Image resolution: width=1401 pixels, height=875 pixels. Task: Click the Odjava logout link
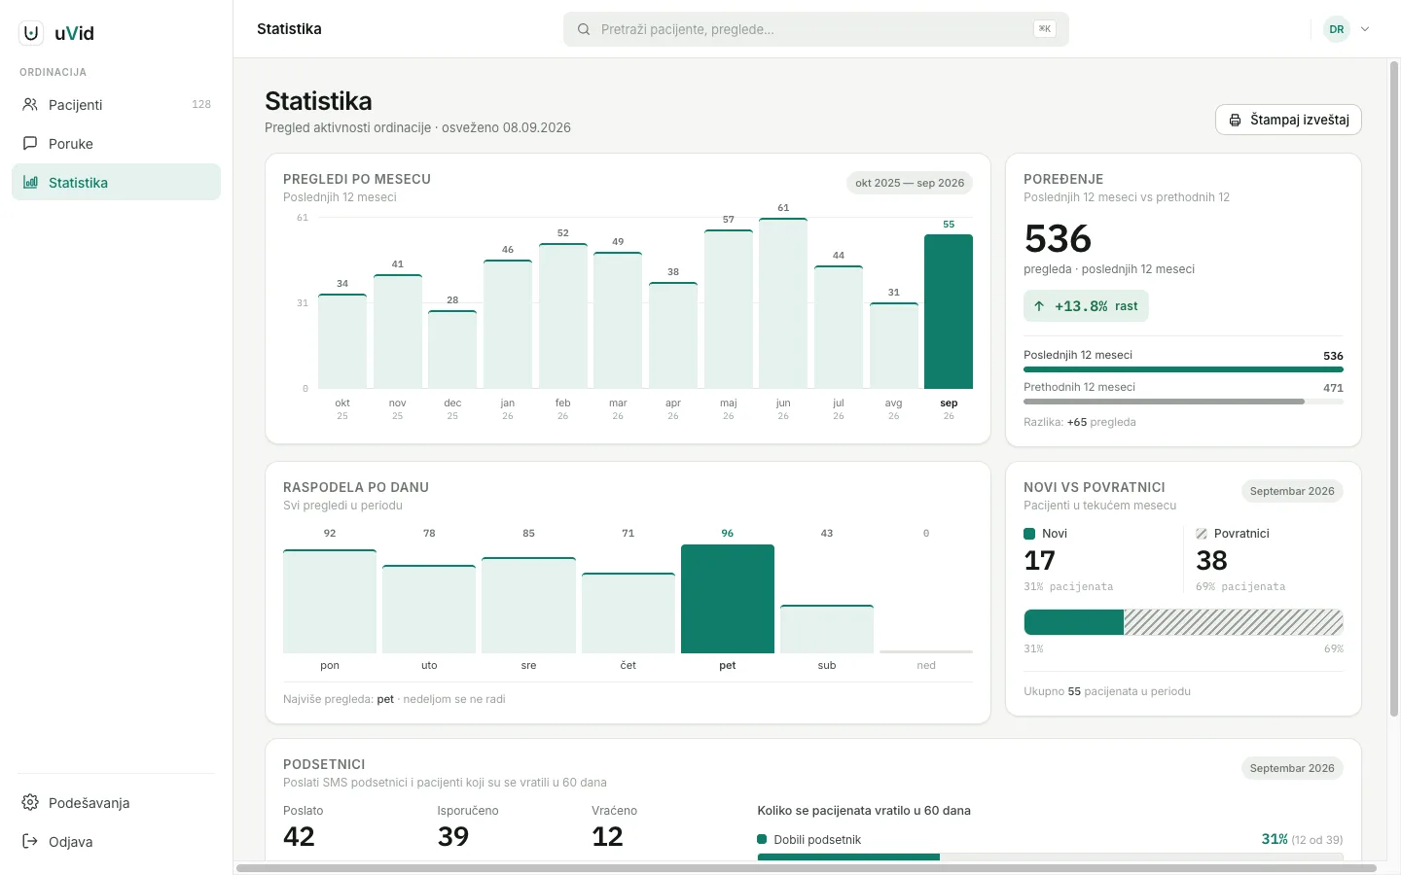click(x=117, y=841)
